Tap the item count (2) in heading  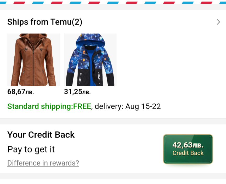click(x=77, y=22)
